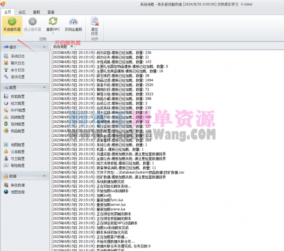
Task: Select the 充值奖励 load failure log line
Action: [x=109, y=154]
